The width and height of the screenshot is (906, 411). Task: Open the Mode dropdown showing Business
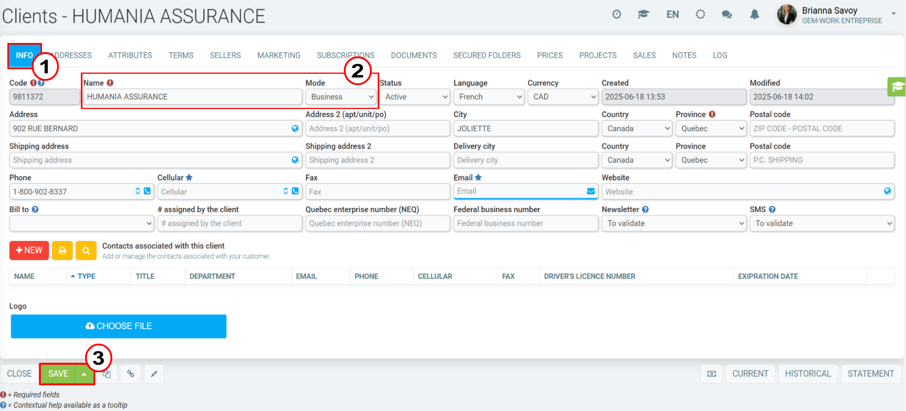pos(341,97)
